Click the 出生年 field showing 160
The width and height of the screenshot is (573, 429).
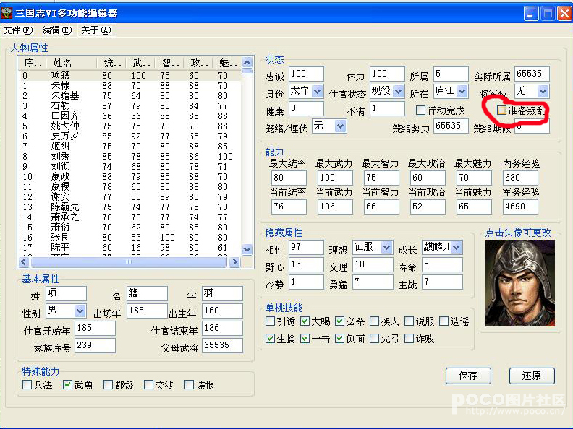[223, 311]
